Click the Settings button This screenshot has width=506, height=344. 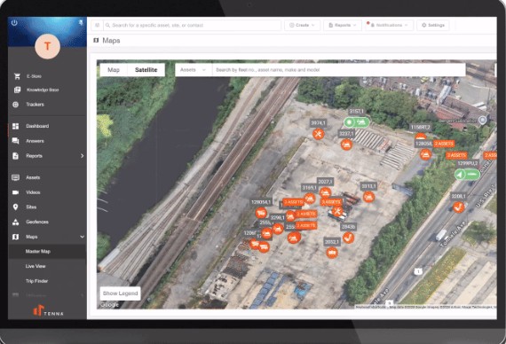[433, 25]
